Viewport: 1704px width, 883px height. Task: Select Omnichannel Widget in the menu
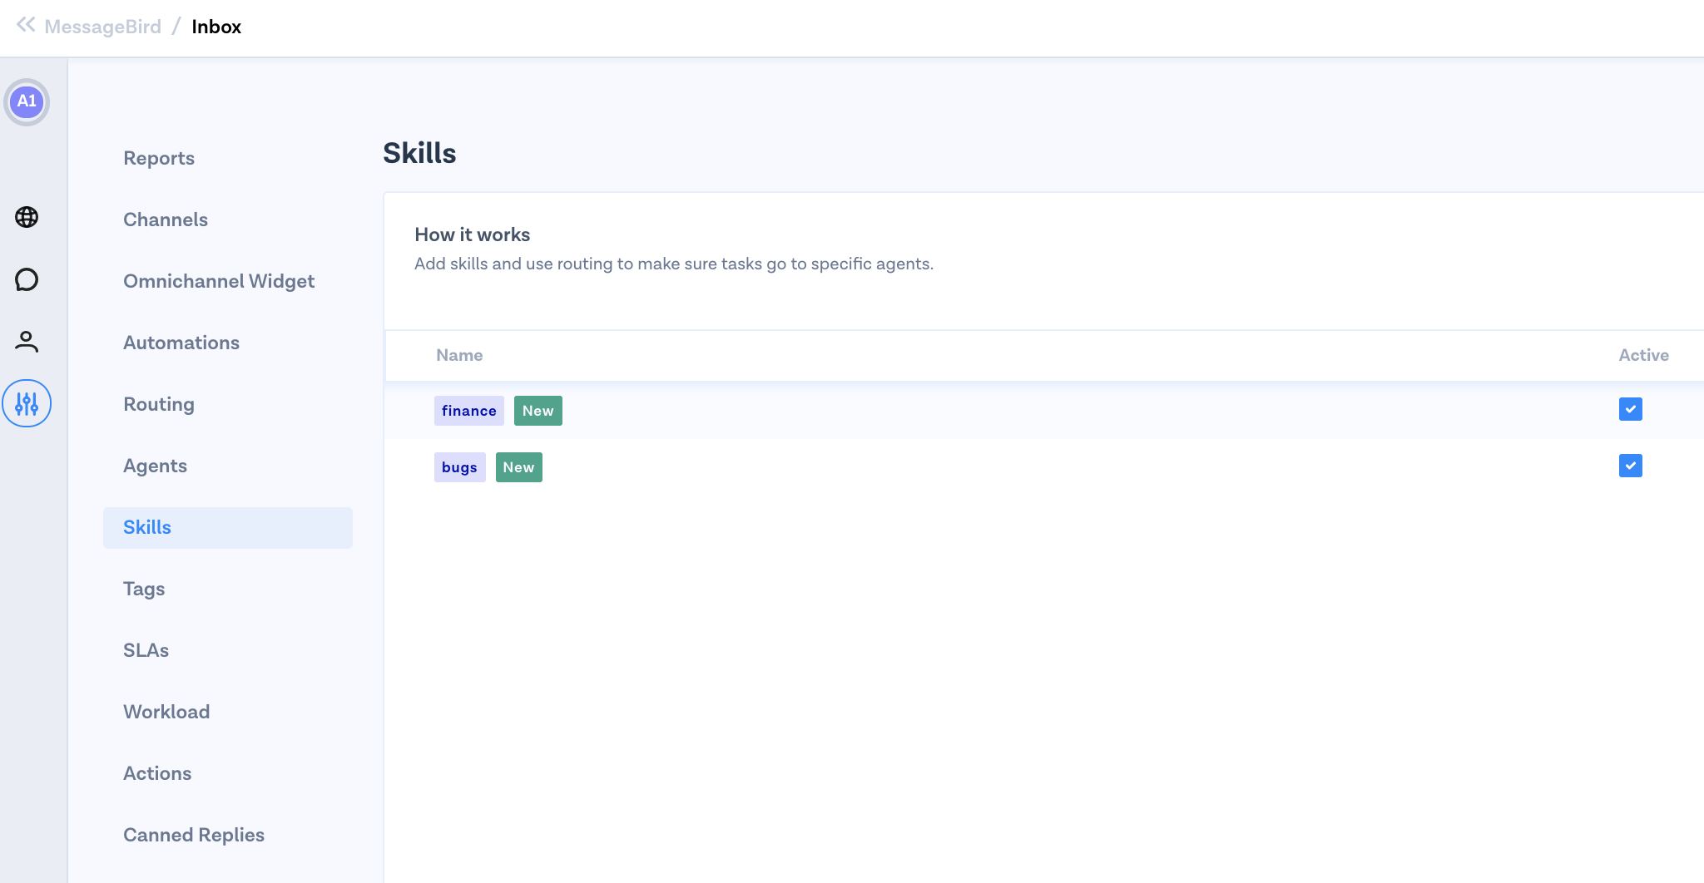pos(219,281)
